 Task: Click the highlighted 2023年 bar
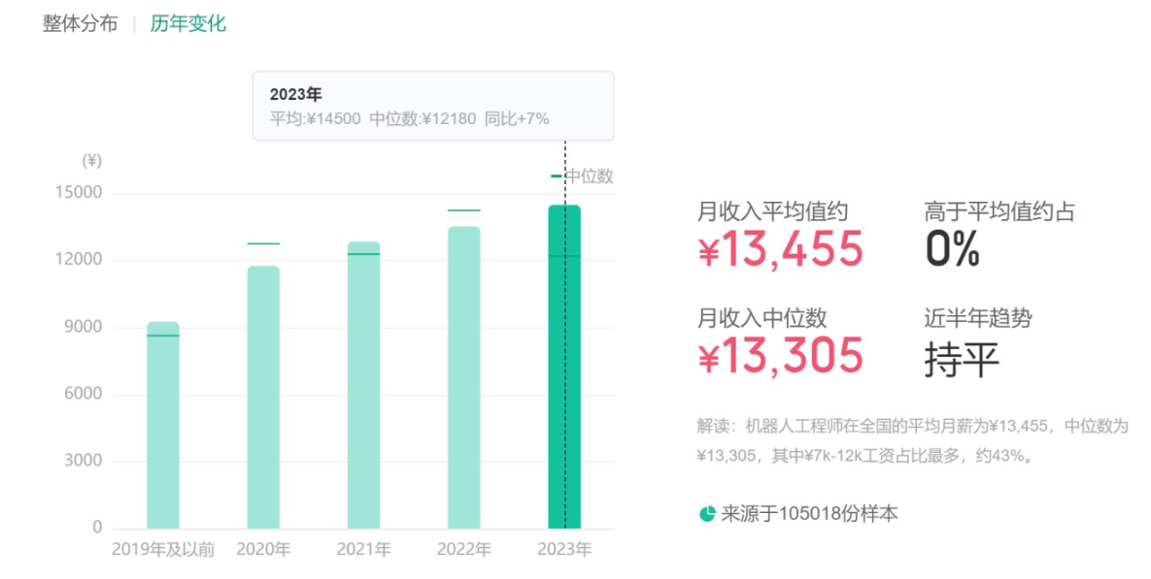point(564,367)
